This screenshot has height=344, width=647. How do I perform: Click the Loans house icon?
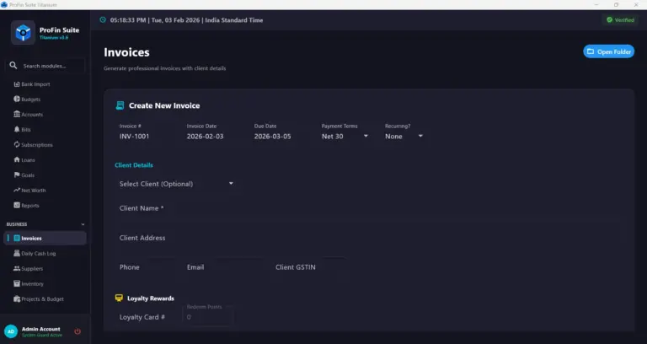pyautogui.click(x=17, y=160)
